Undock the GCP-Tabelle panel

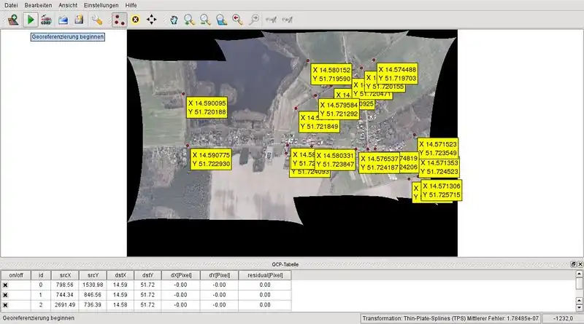[x=572, y=264]
